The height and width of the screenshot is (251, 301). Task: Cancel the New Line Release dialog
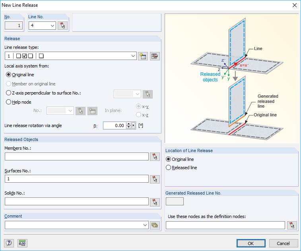click(284, 243)
